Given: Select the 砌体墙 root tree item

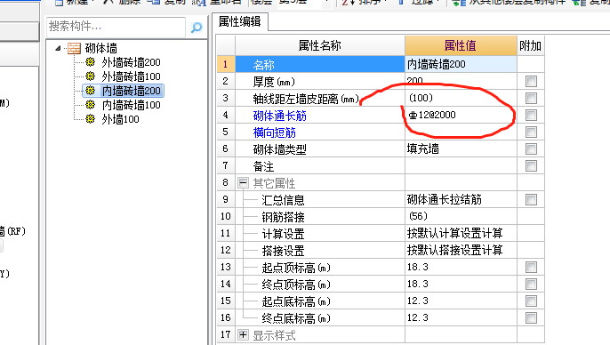Looking at the screenshot, I should [x=101, y=48].
